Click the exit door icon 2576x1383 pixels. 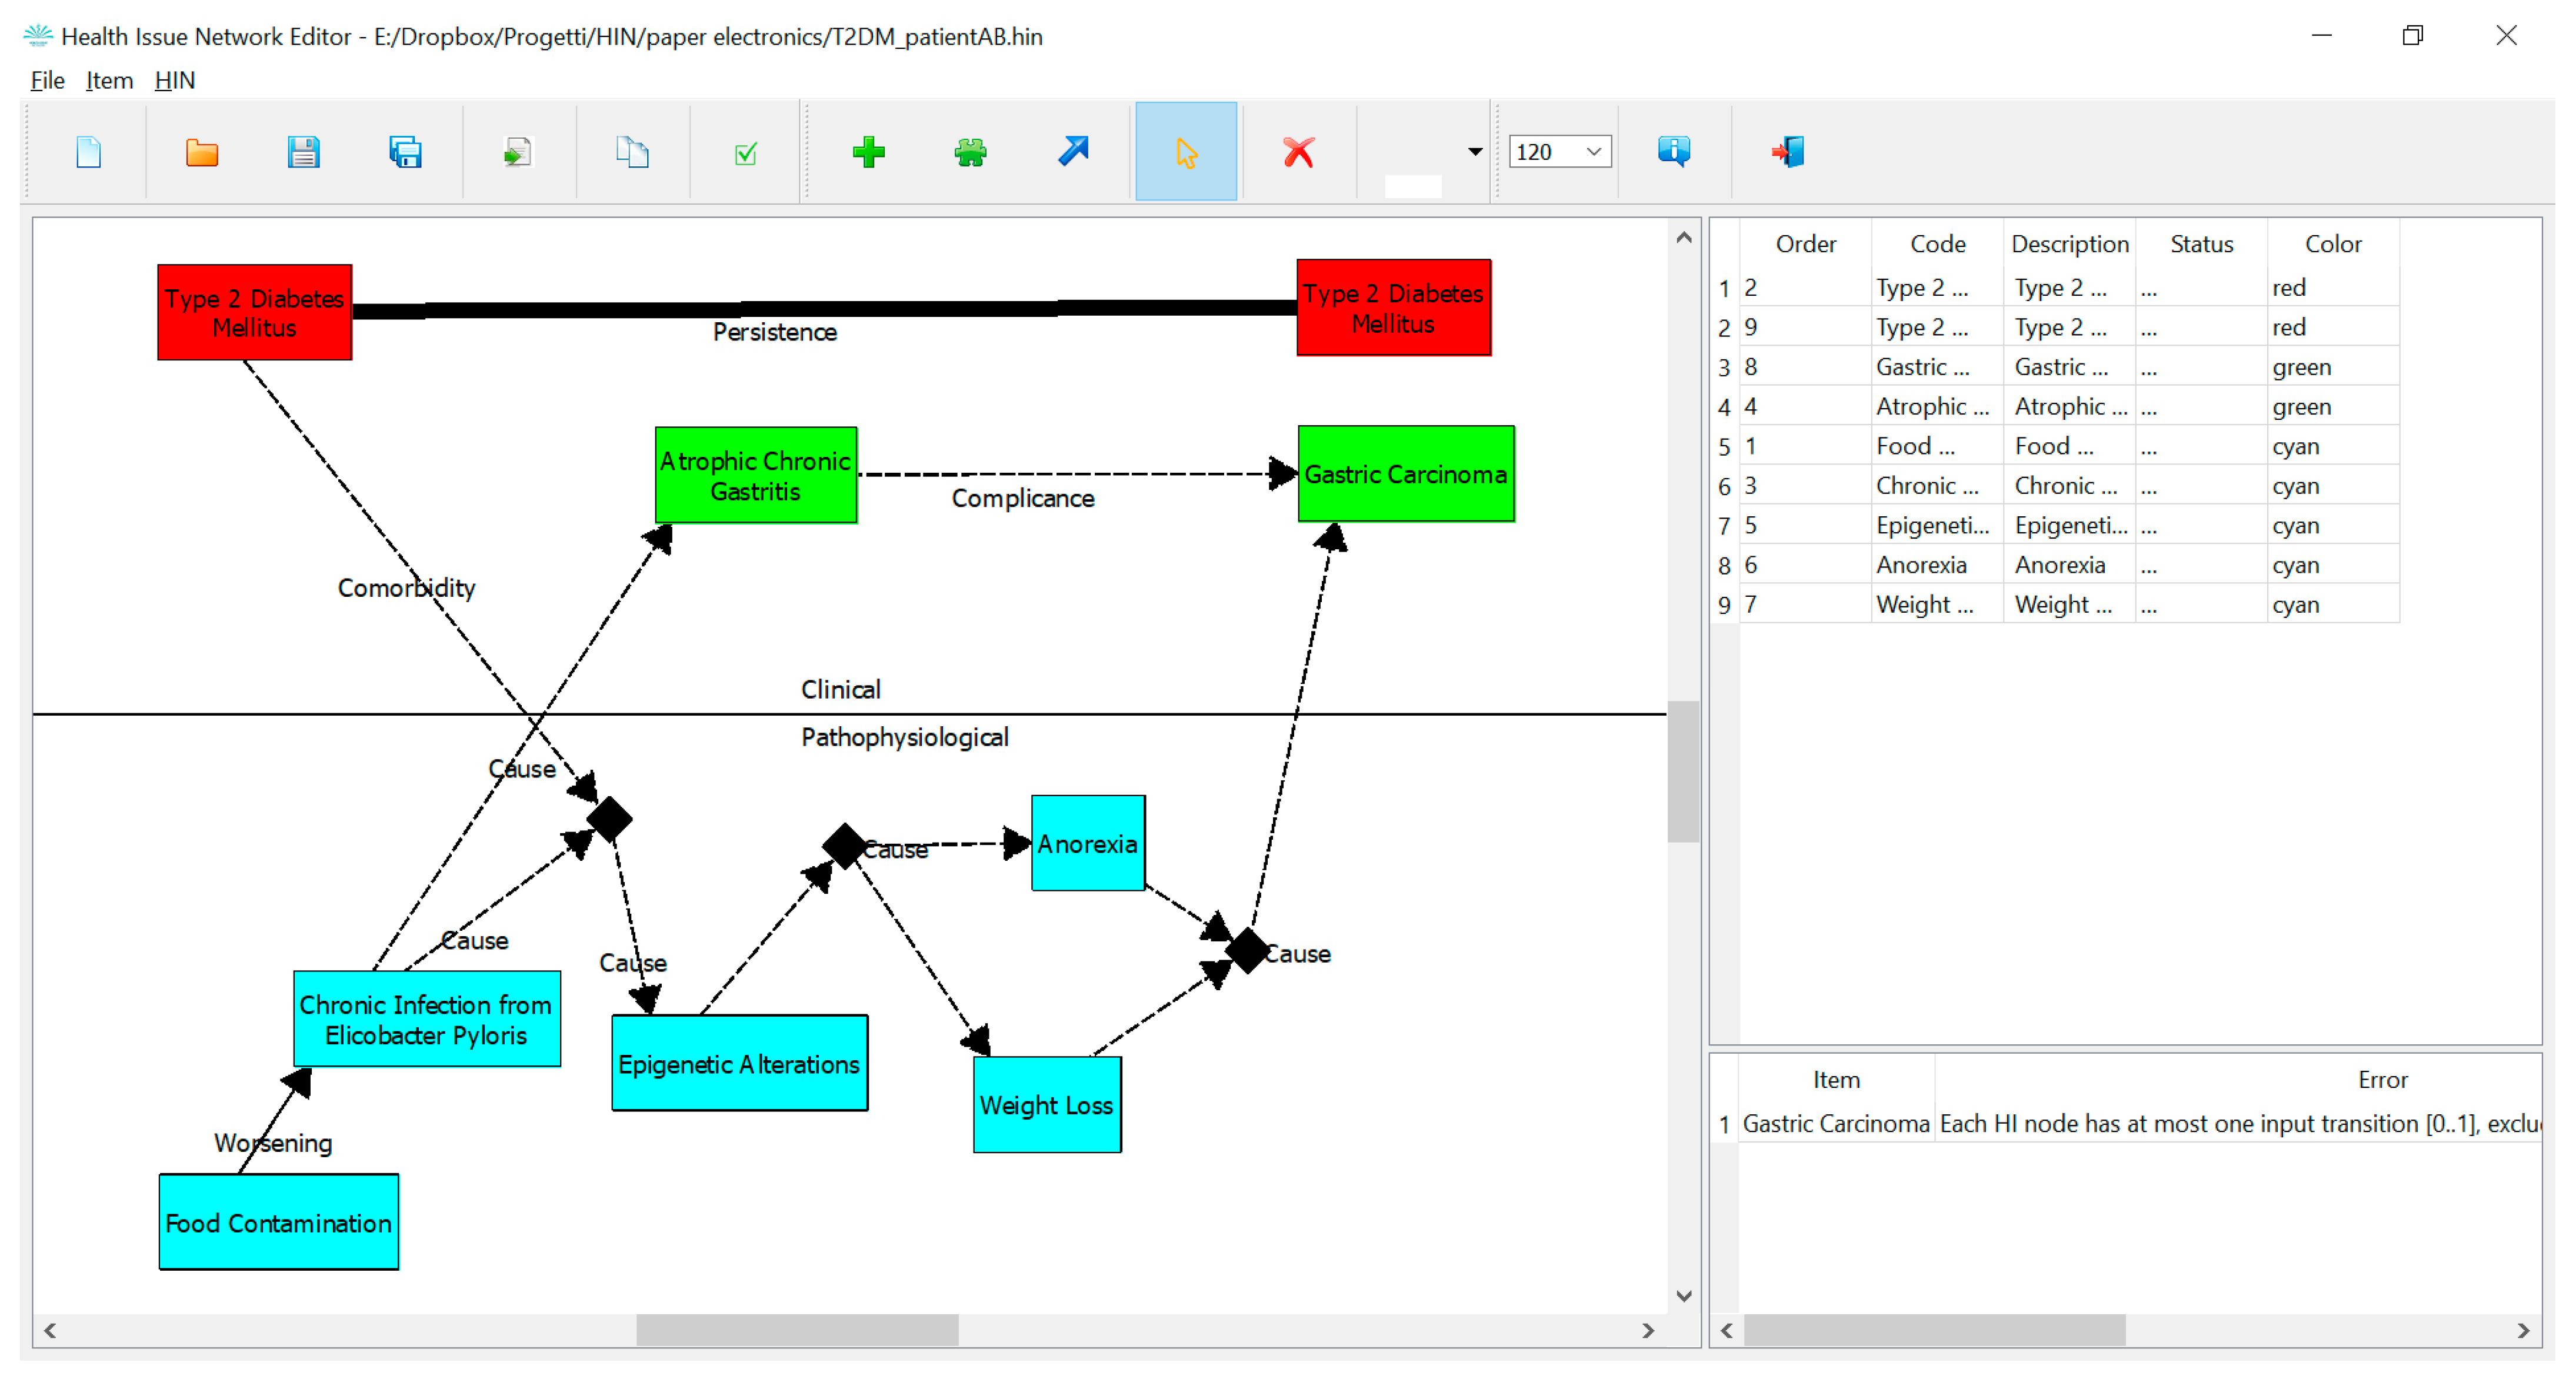1788,153
